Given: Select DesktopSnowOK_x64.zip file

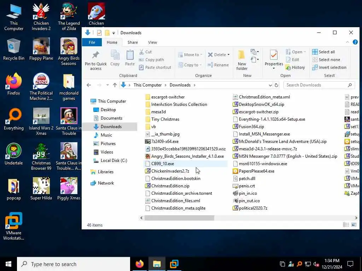Looking at the screenshot, I should coord(261,104).
